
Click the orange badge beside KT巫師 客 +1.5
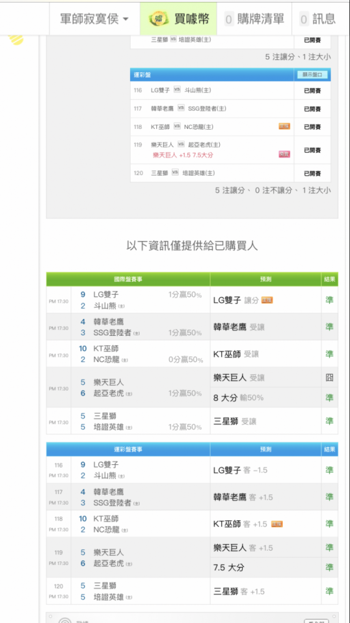pyautogui.click(x=277, y=524)
